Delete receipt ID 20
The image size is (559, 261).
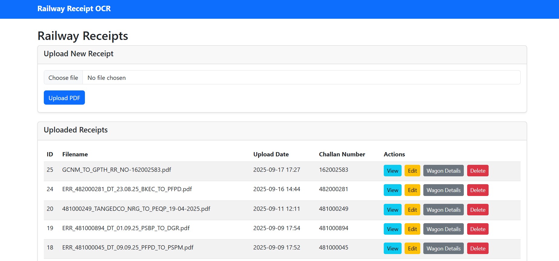[477, 210]
